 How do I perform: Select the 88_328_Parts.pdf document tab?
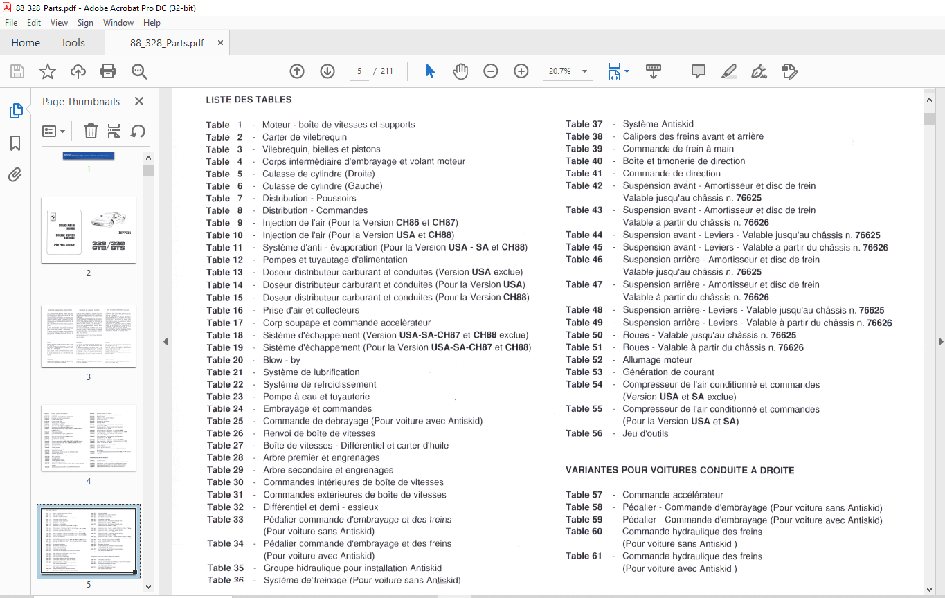[x=167, y=43]
